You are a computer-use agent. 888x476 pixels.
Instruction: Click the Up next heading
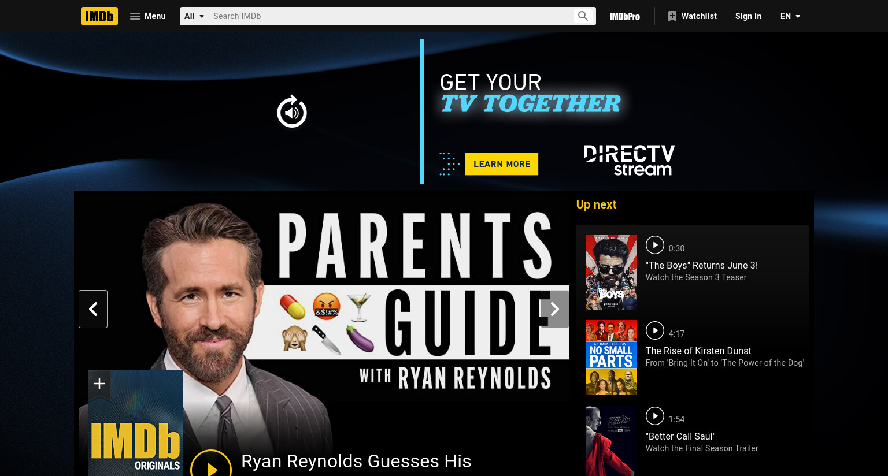[596, 204]
